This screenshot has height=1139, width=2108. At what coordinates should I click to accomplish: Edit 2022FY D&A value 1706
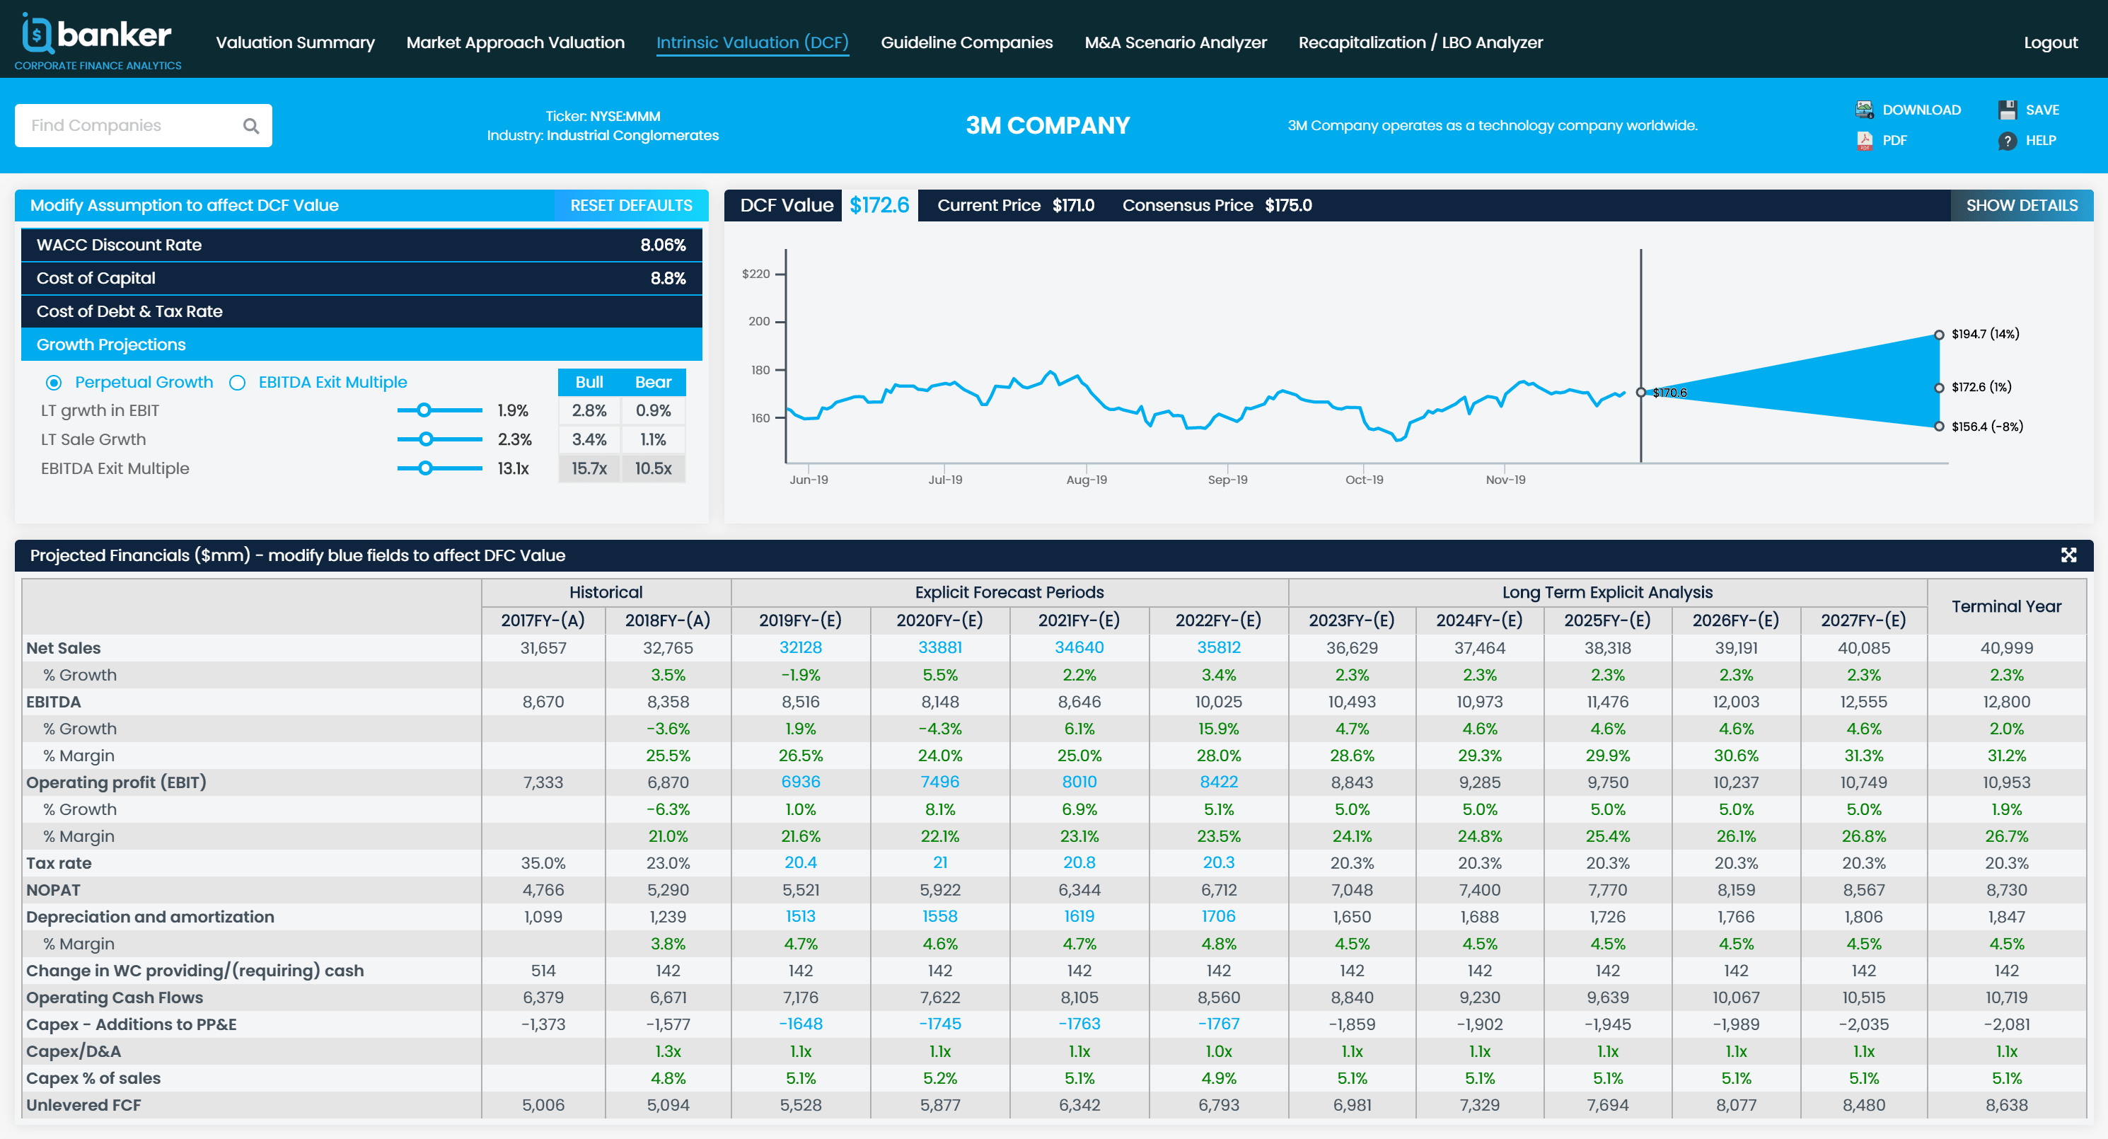(1219, 916)
